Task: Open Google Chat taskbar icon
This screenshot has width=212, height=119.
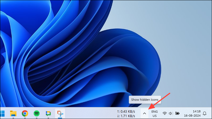Action: 48,113
